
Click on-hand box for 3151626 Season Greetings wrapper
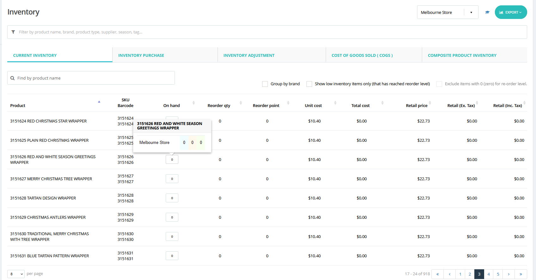point(172,159)
